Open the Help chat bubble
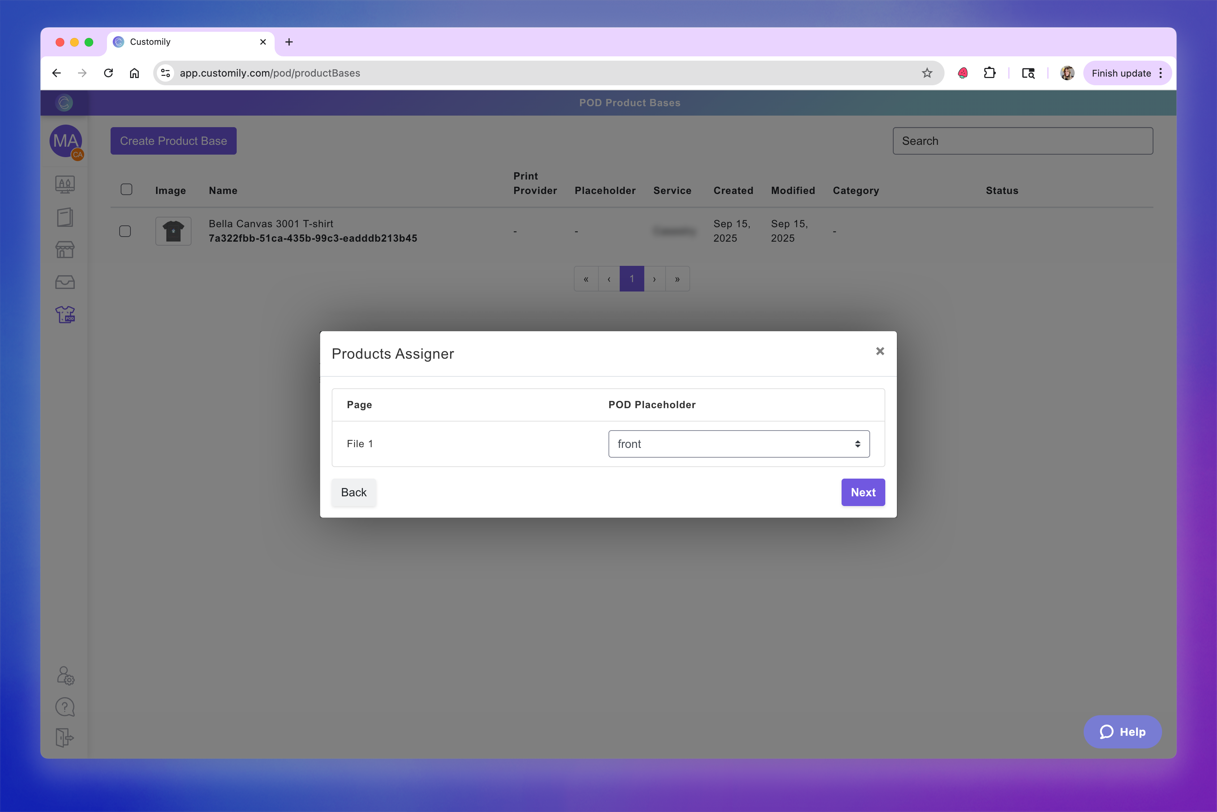Screen dimensions: 1217x812 [x=1122, y=732]
